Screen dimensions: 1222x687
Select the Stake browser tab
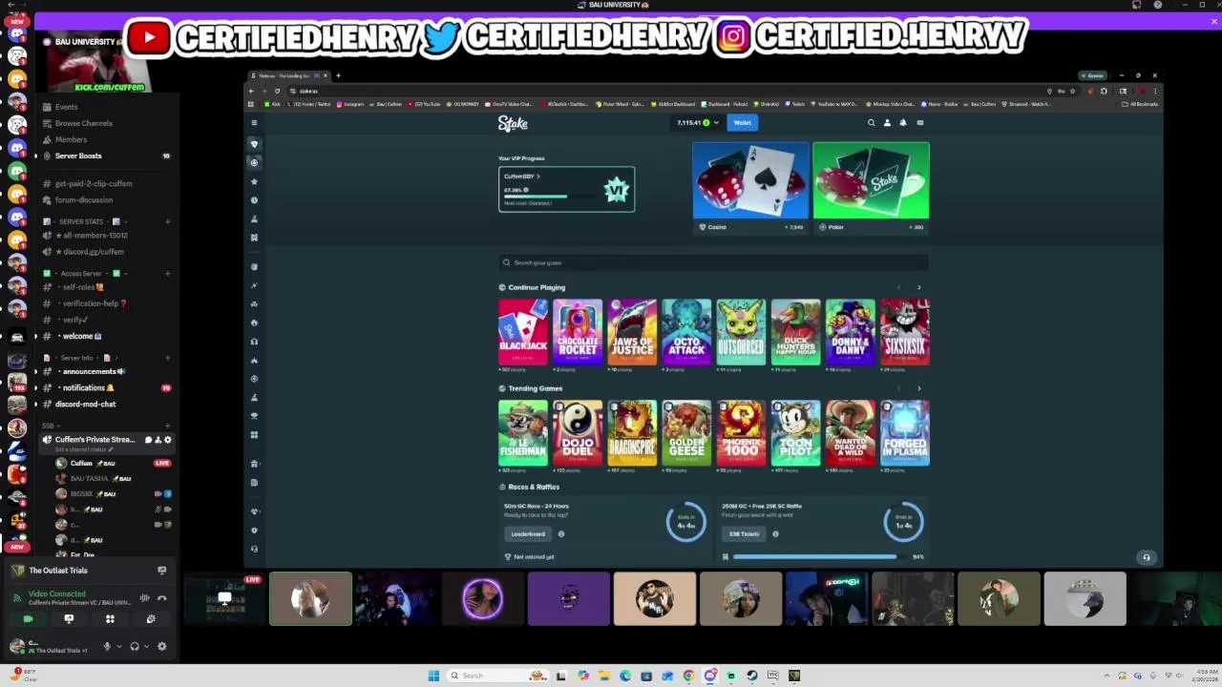coord(286,75)
